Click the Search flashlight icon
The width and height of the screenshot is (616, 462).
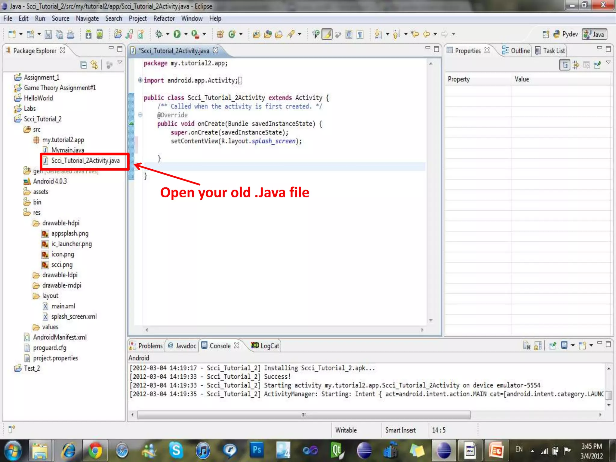click(291, 34)
